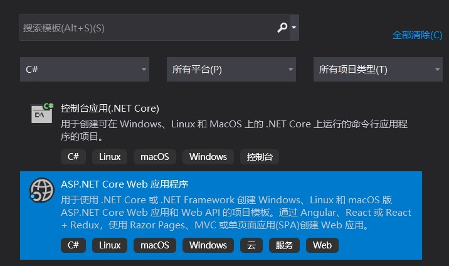Click the C# tag on ASP.NET template
Viewport: 449px width, 266px height.
pos(73,245)
